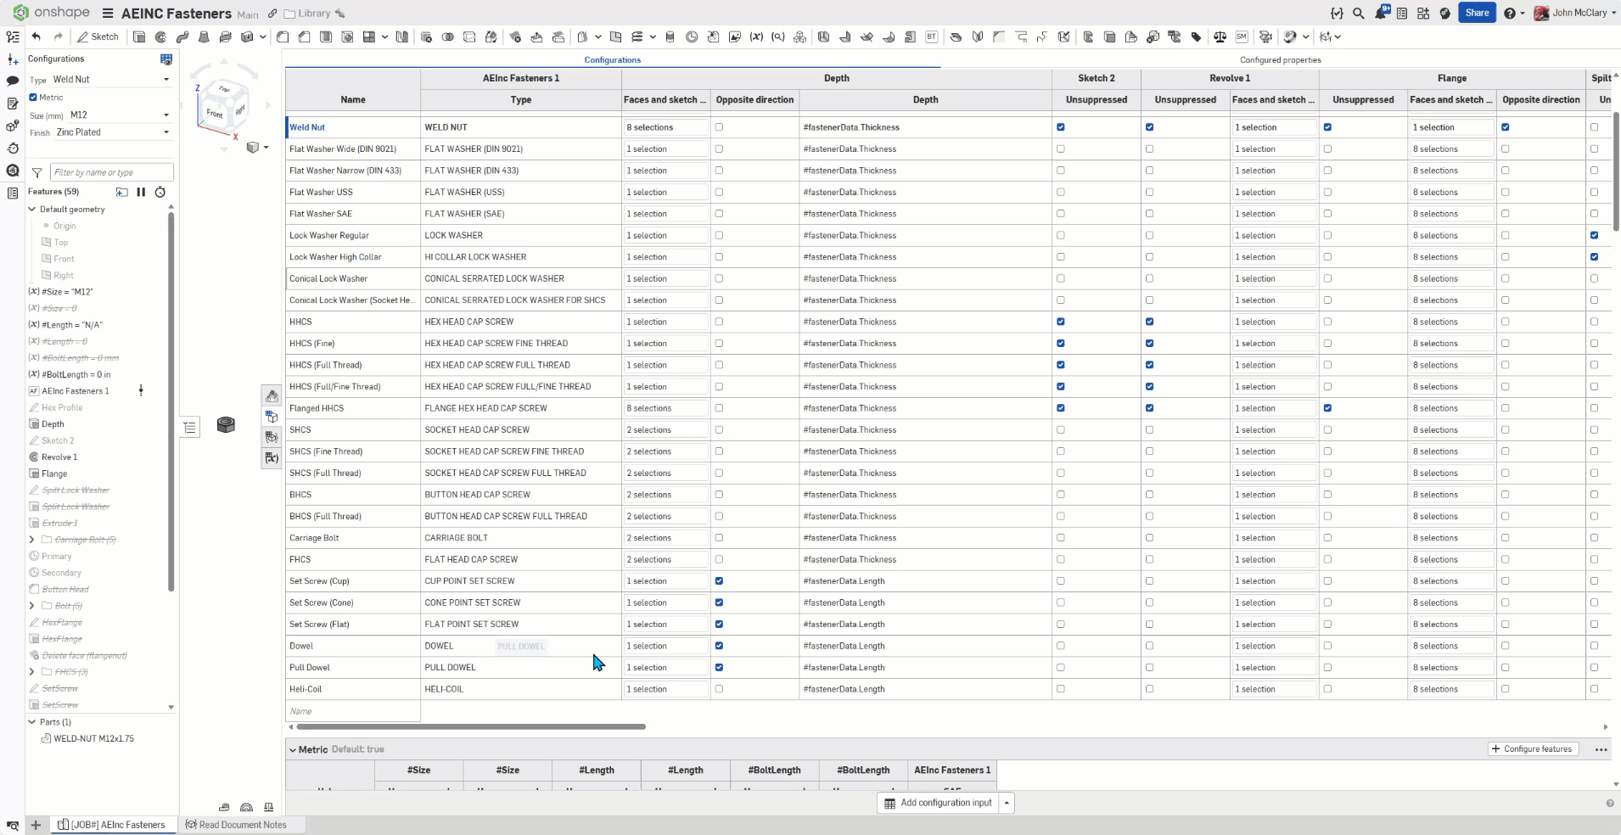Select the Revolve tool in the toolbar
This screenshot has width=1621, height=835.
[x=160, y=36]
